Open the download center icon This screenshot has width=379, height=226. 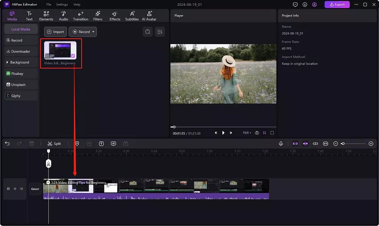tap(305, 4)
